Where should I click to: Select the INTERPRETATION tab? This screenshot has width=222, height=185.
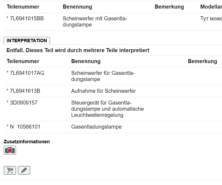pos(27,41)
